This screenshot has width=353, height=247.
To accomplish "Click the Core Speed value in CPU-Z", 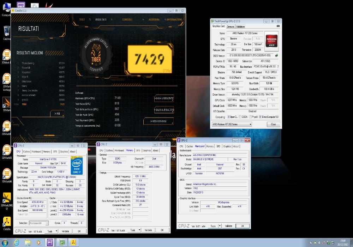I will [38, 202].
